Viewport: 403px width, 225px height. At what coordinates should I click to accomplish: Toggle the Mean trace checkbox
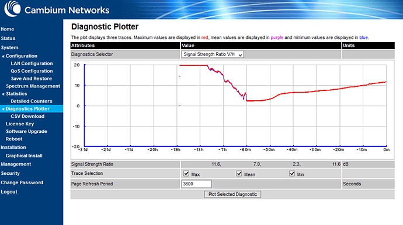click(239, 174)
